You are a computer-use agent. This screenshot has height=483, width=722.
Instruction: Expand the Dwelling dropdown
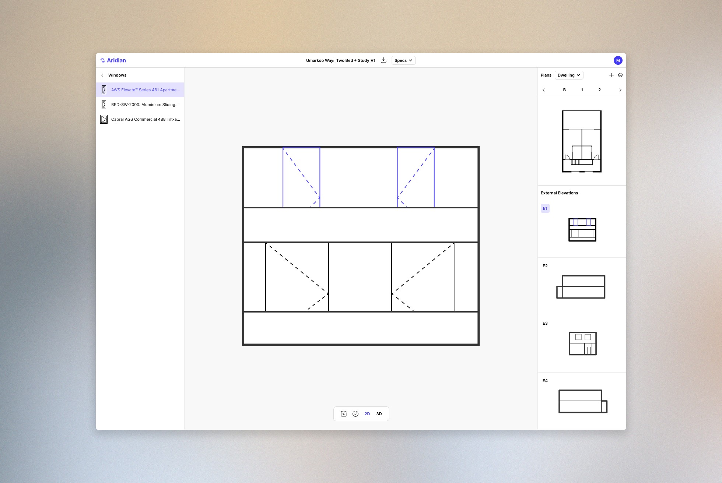[569, 75]
